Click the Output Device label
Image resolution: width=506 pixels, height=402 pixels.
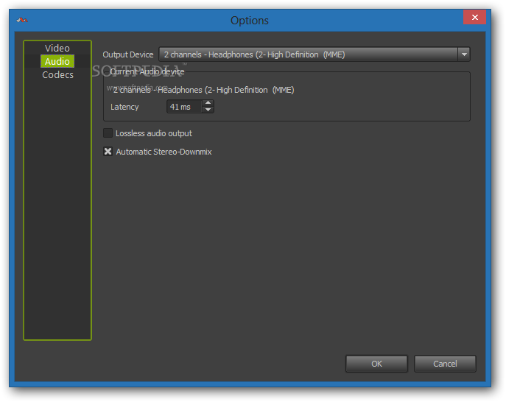click(128, 54)
